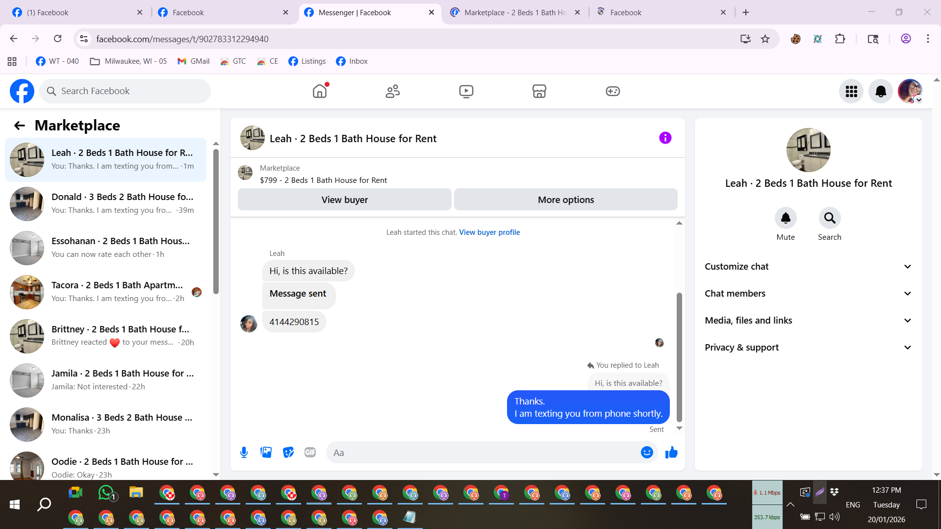This screenshot has width=941, height=529.
Task: Open Jamila Not interested conversation
Action: click(x=105, y=380)
